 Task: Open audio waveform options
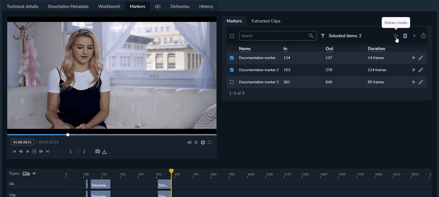196,142
